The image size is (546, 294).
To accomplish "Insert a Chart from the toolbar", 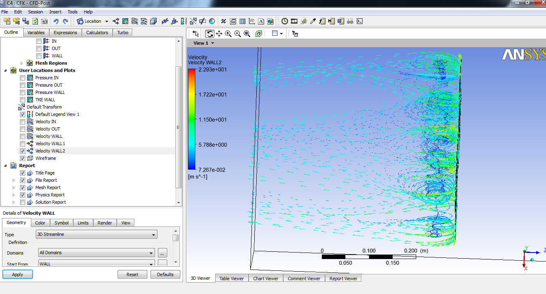I will point(252,21).
